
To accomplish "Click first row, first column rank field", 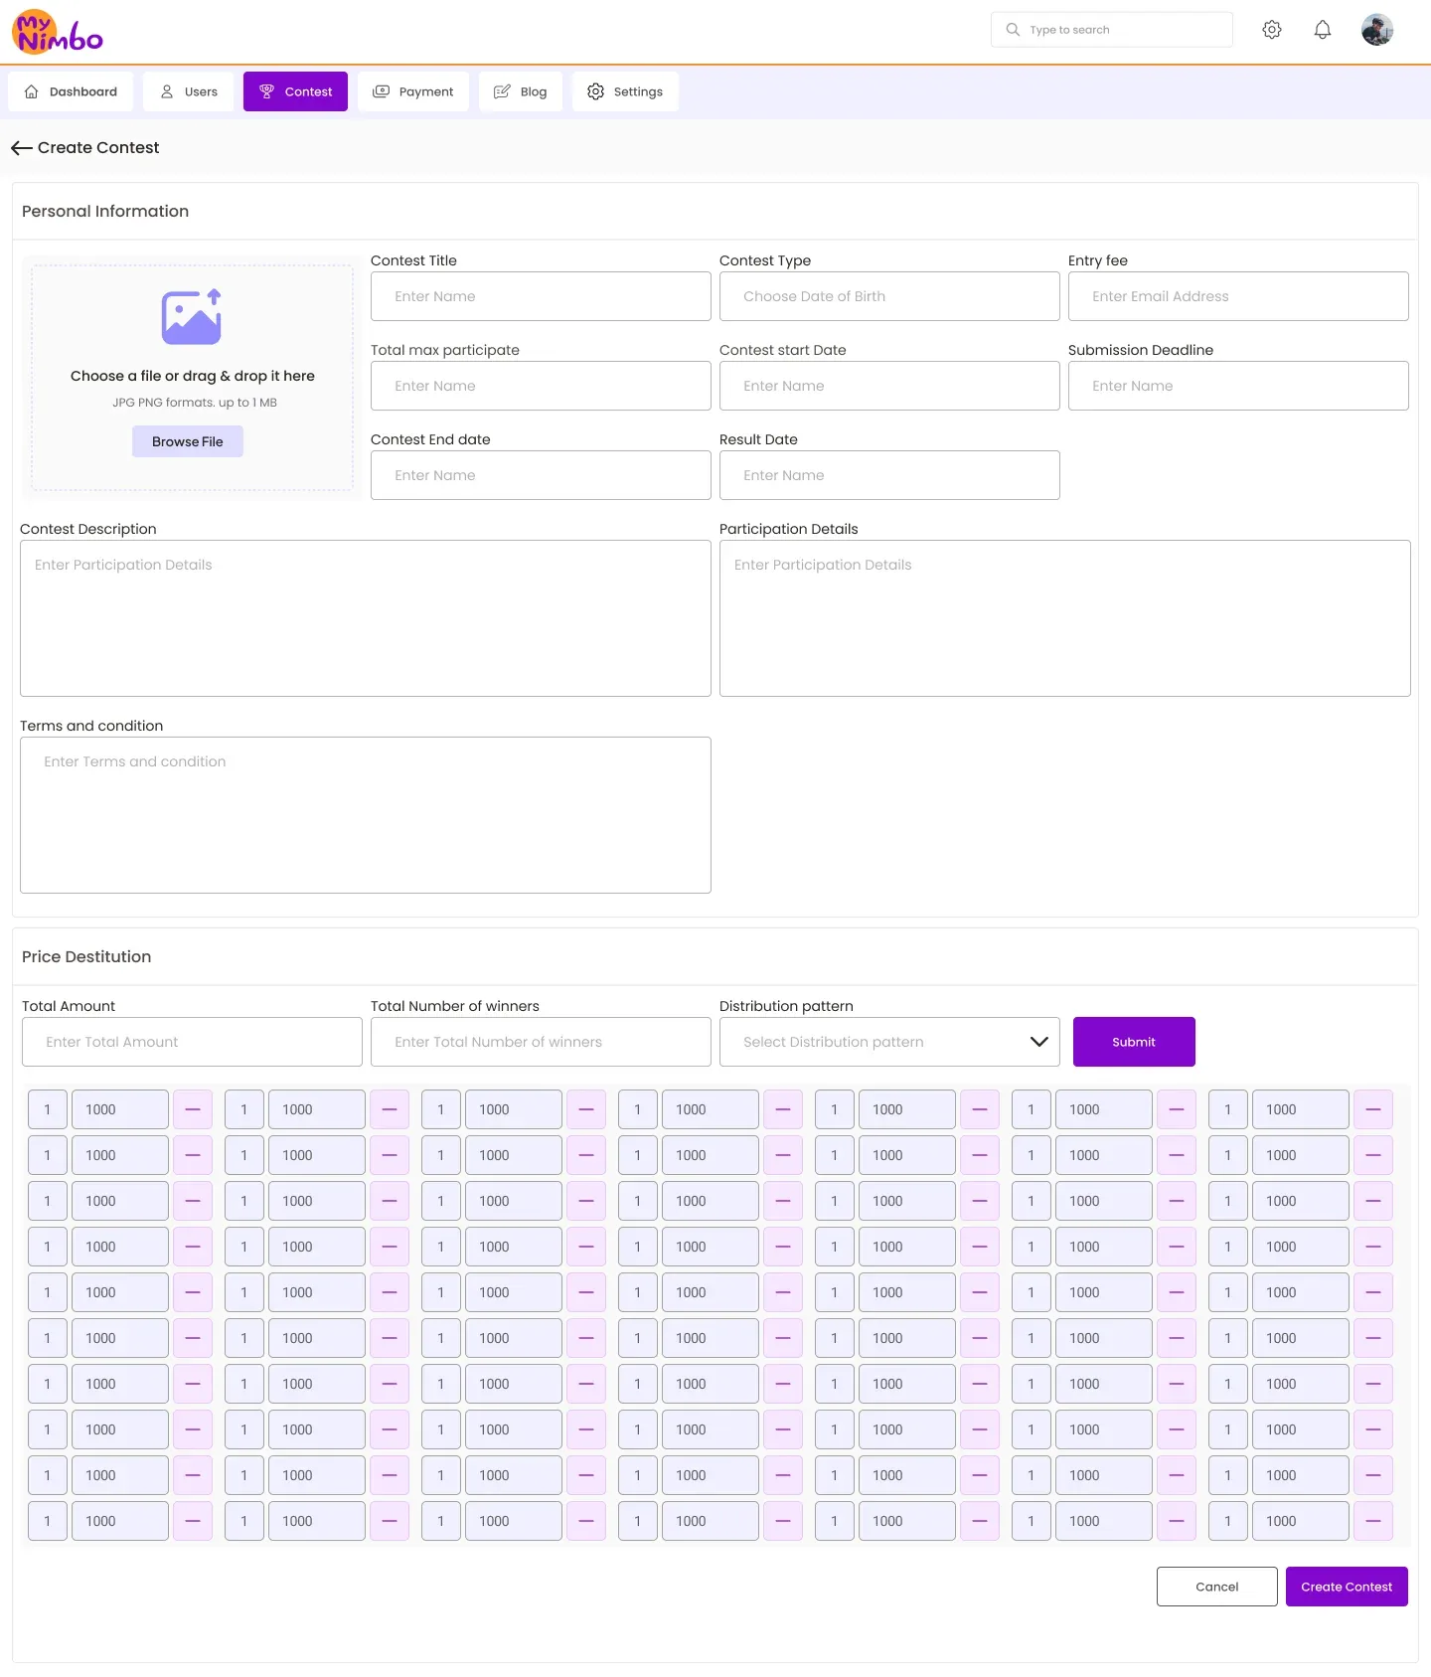I will (x=48, y=1109).
